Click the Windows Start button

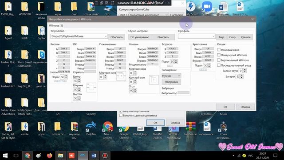(x=5, y=156)
